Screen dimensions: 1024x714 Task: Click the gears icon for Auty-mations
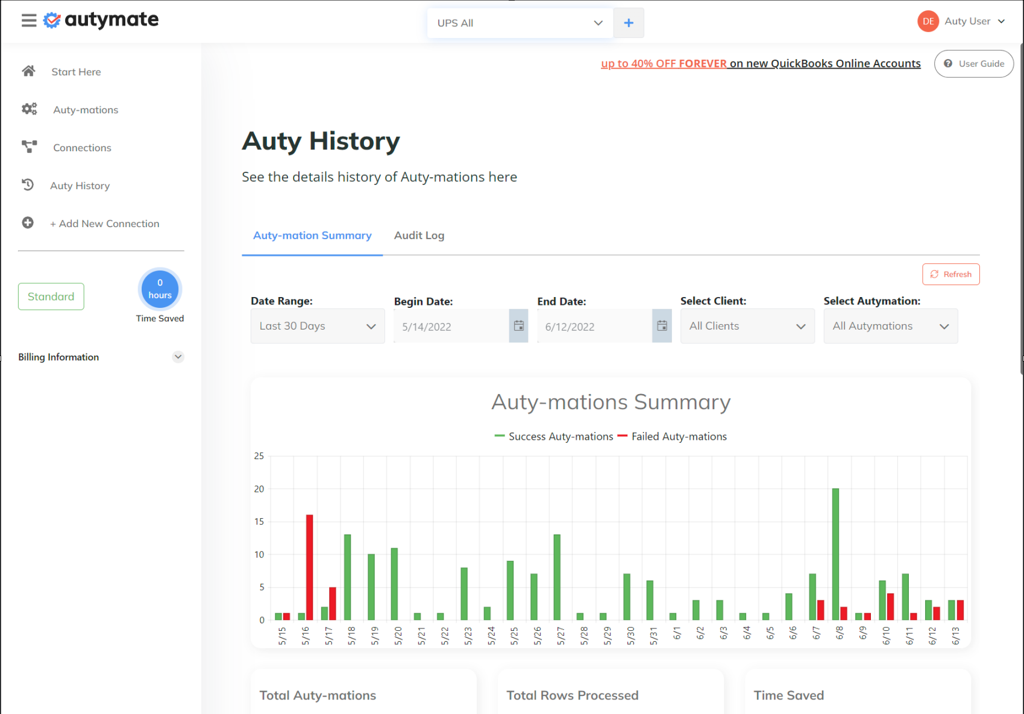point(30,109)
